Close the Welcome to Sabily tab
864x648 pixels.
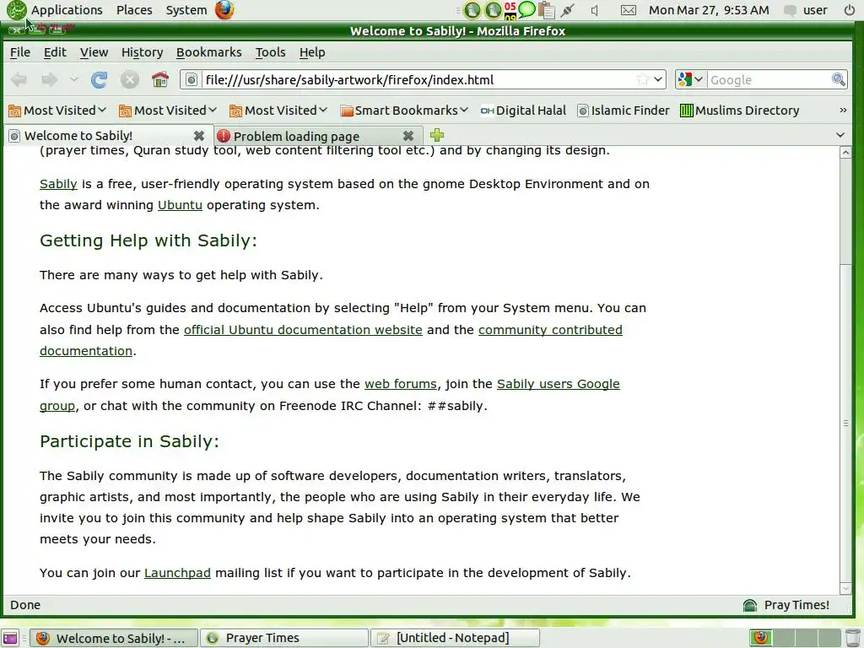click(199, 136)
